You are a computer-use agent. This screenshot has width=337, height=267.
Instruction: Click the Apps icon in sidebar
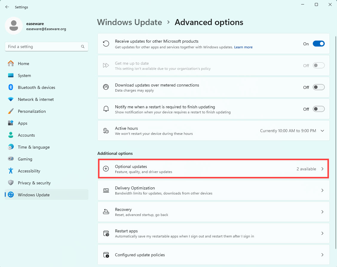coord(11,123)
